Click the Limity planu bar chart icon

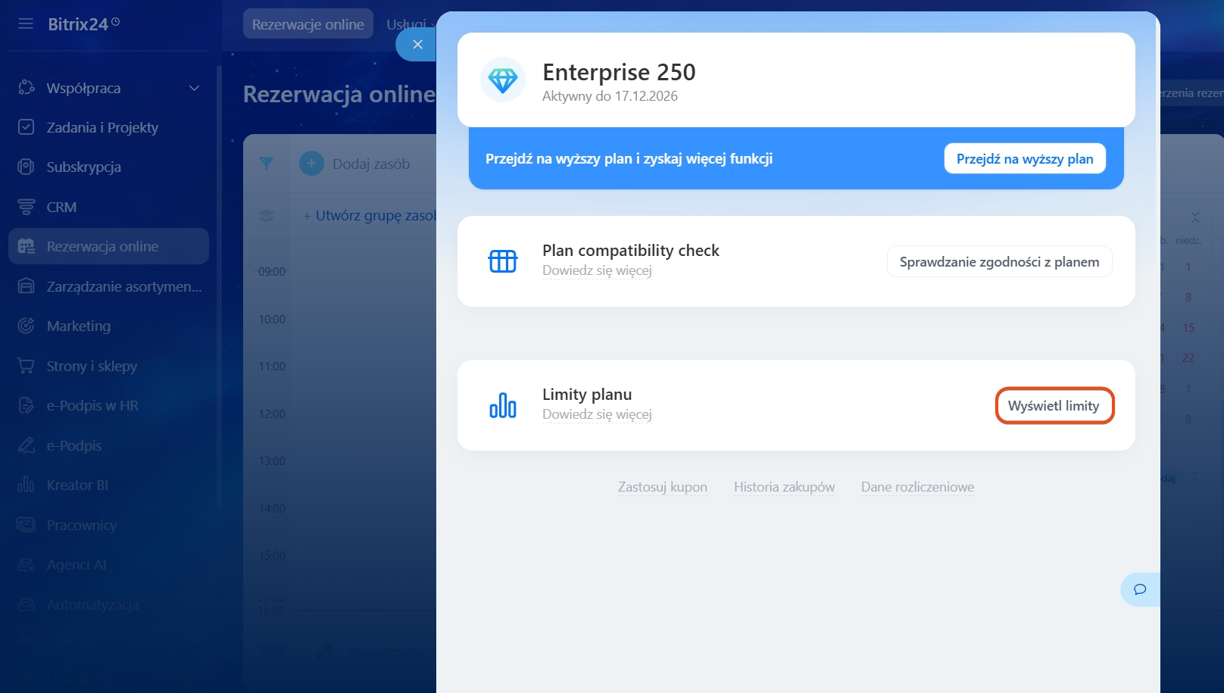(x=502, y=405)
